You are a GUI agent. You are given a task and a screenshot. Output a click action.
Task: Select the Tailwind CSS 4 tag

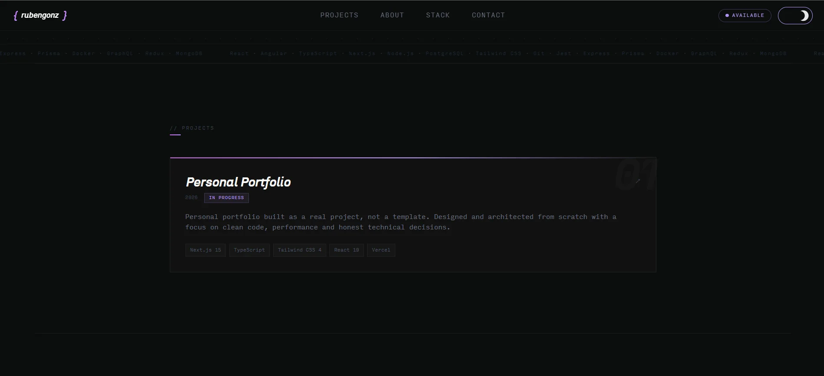click(300, 250)
